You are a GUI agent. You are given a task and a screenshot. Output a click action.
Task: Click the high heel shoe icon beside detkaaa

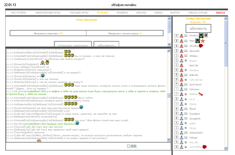(201, 94)
